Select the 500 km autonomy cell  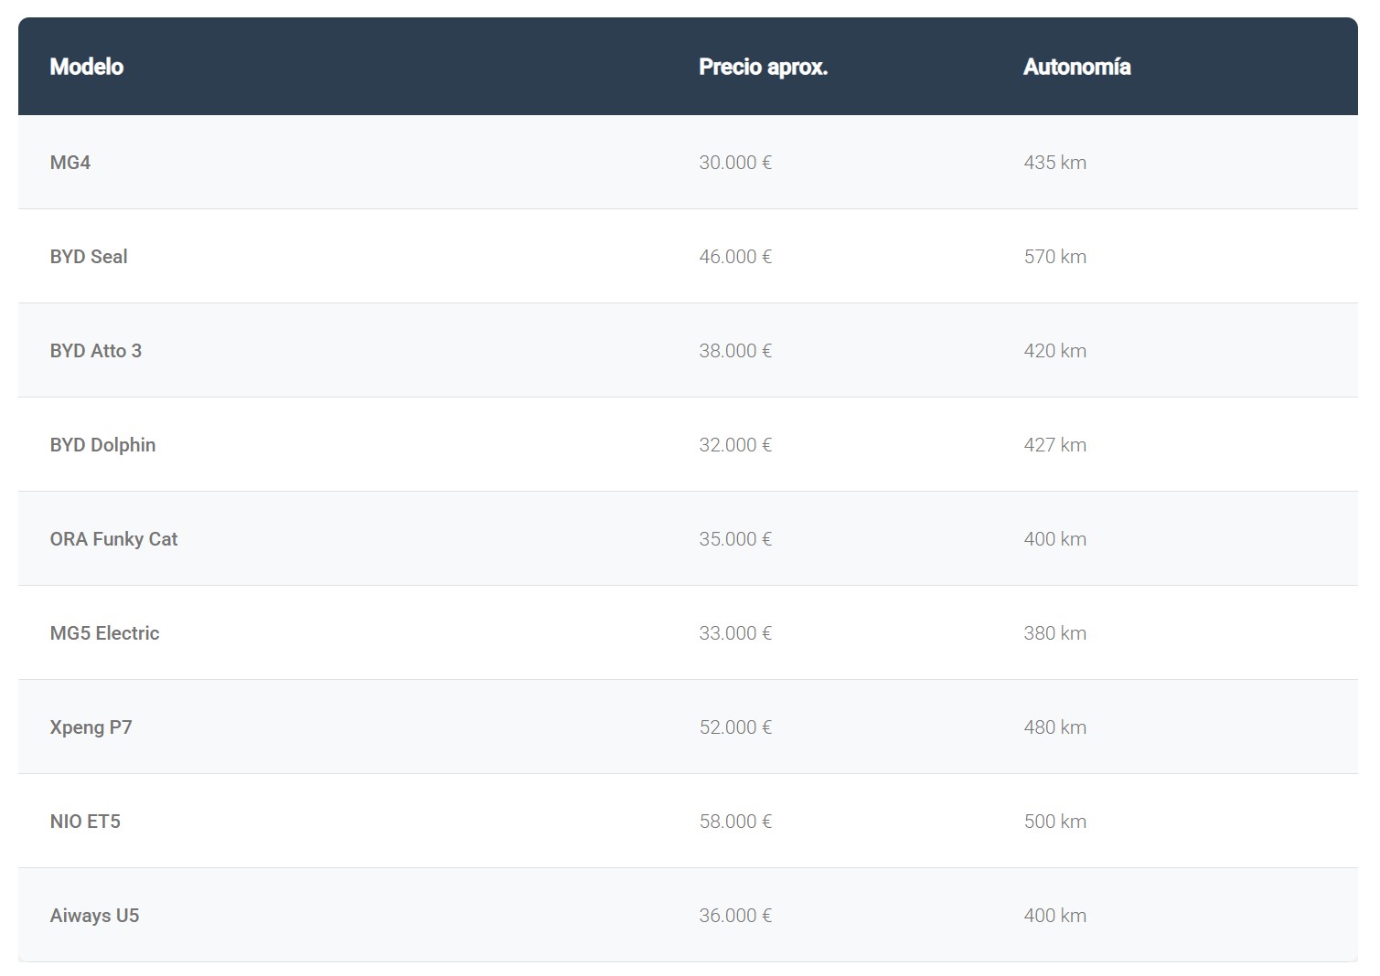pyautogui.click(x=1054, y=822)
